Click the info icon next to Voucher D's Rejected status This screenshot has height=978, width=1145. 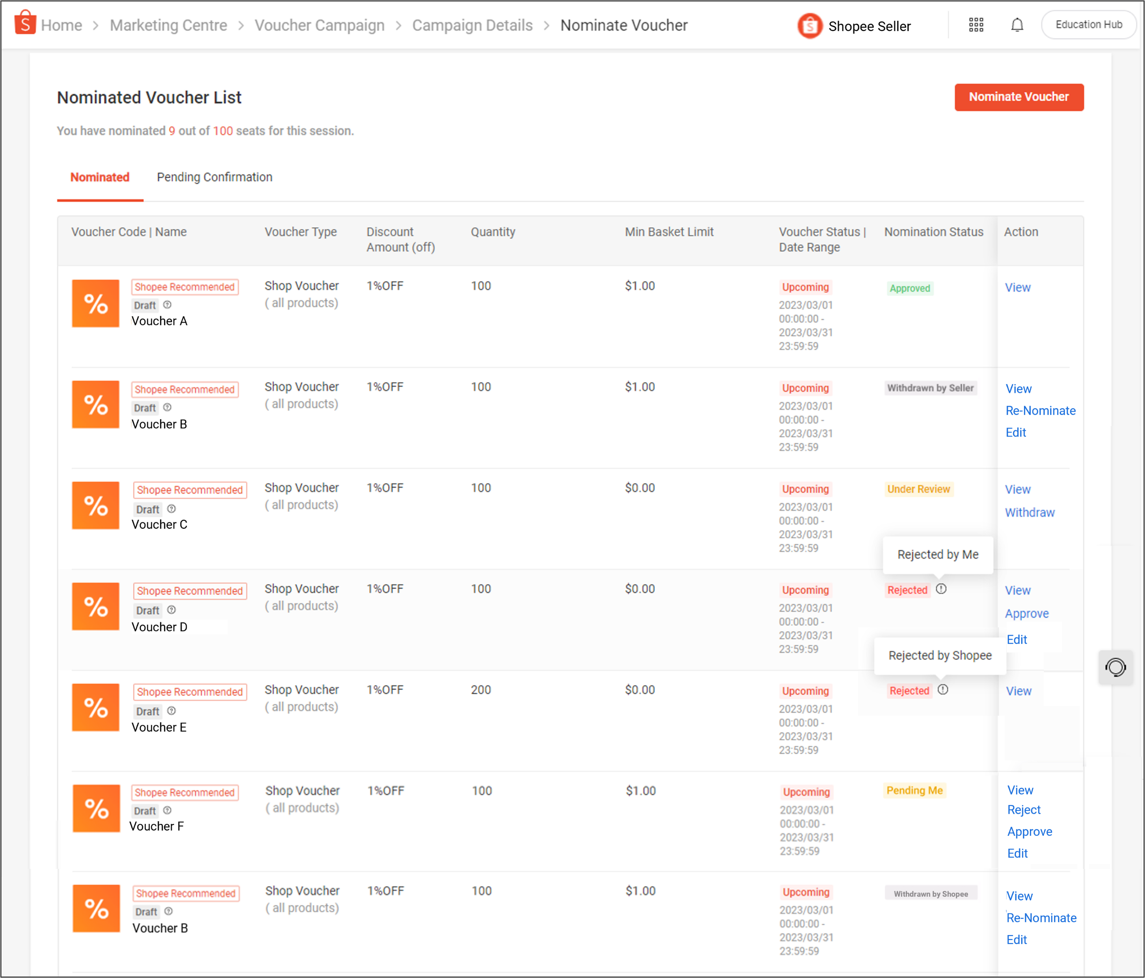point(942,589)
